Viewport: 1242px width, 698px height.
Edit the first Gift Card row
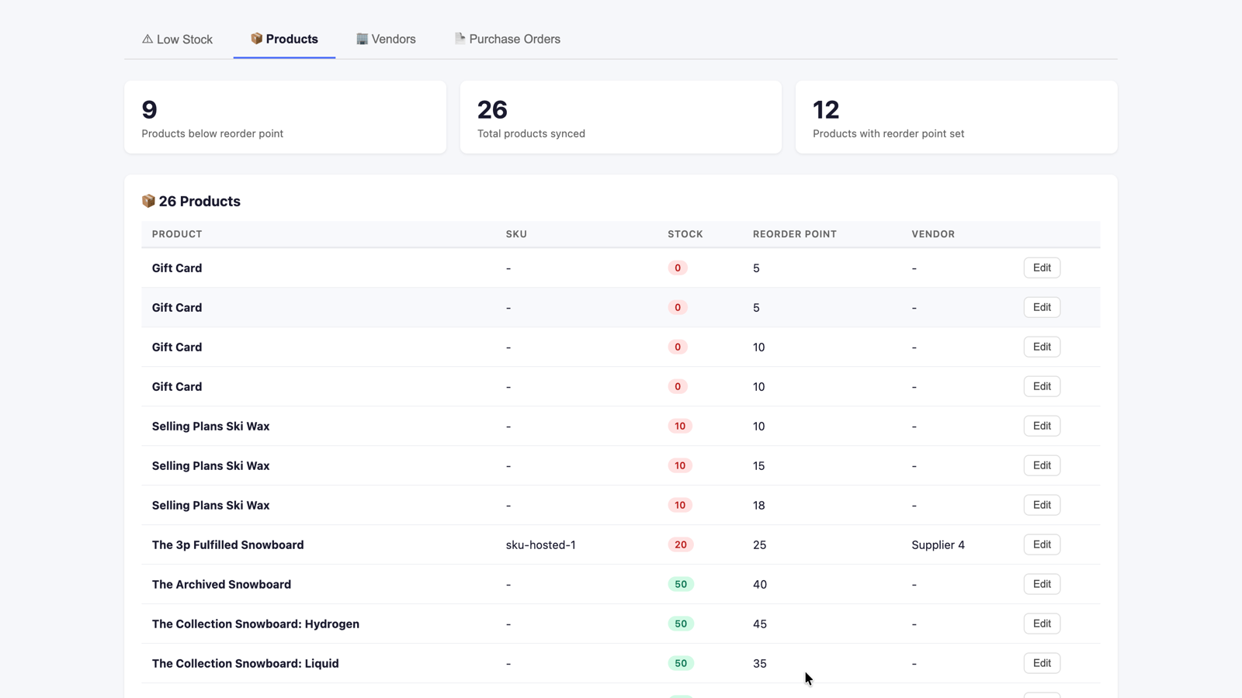click(1042, 268)
